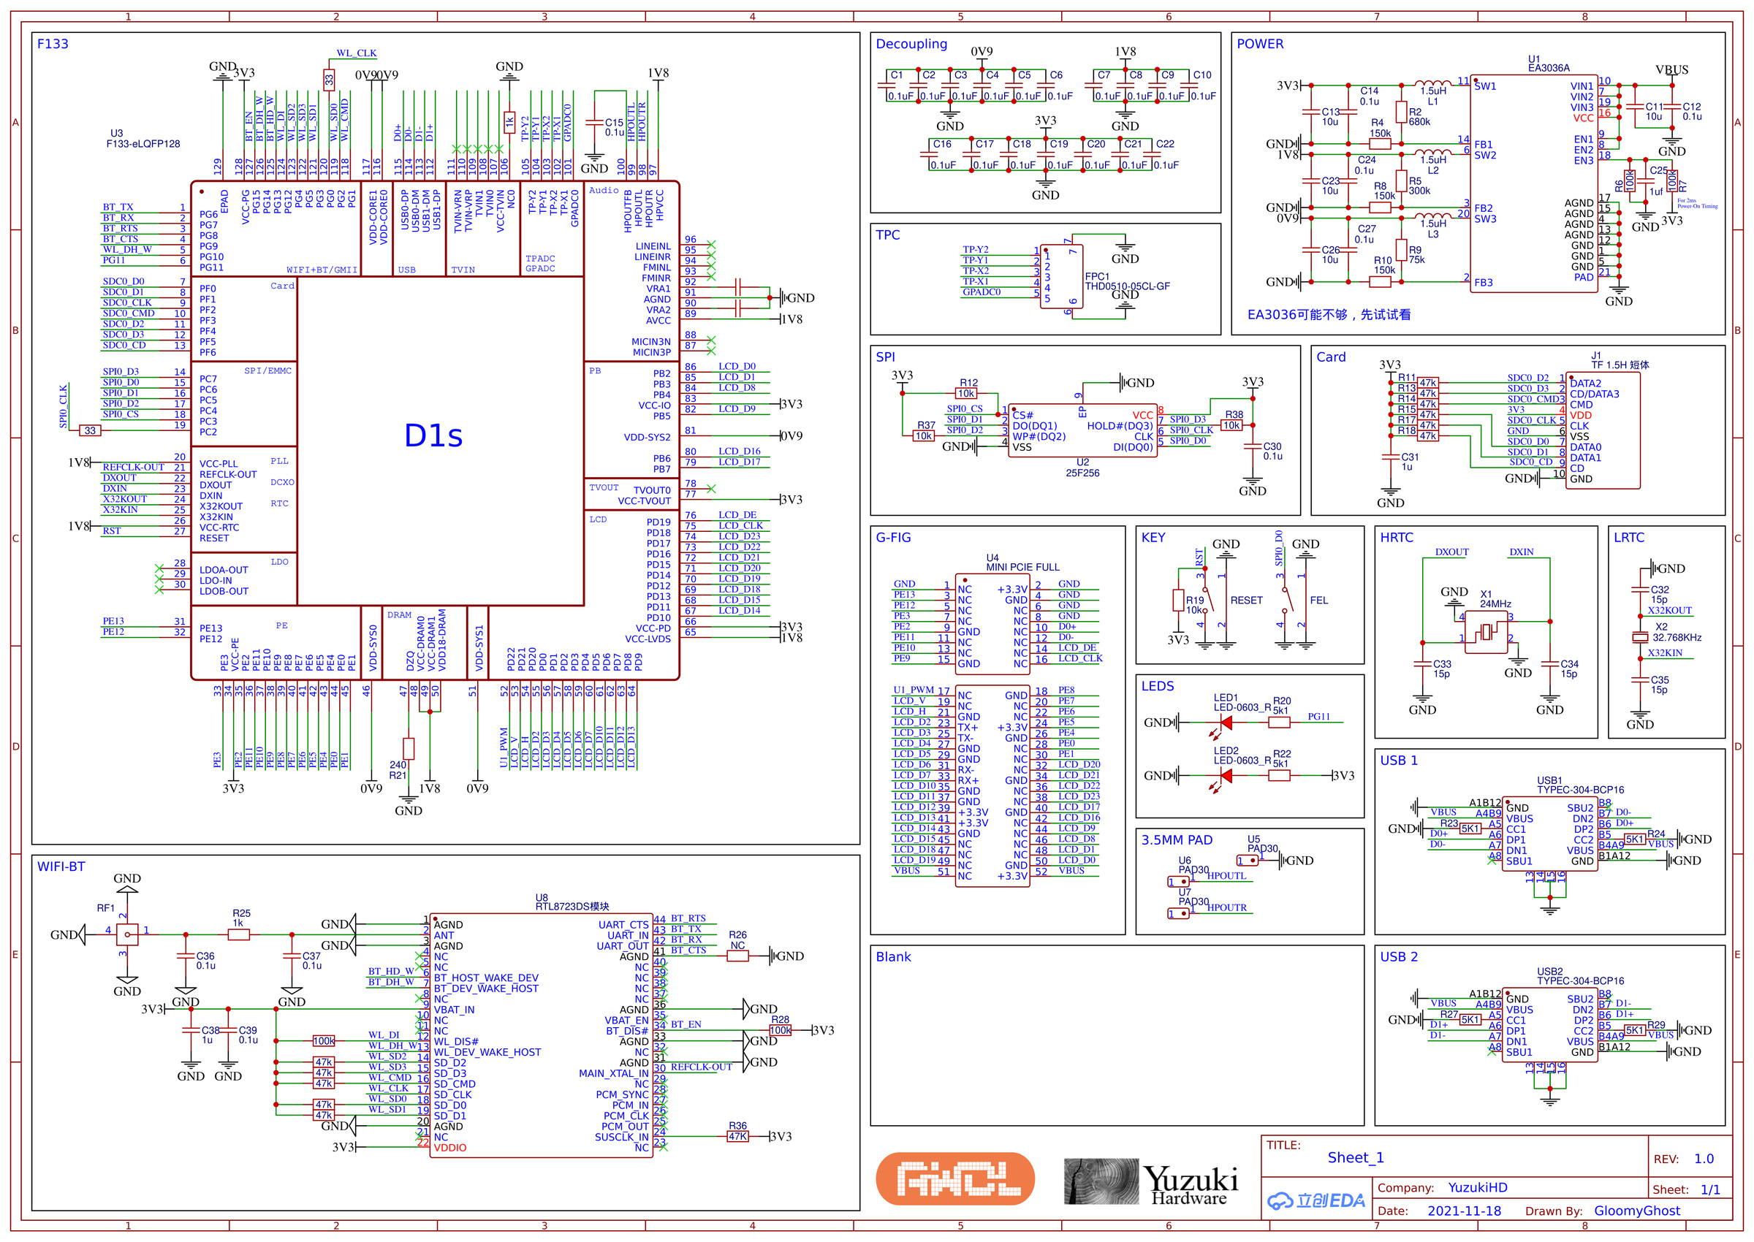1754x1242 pixels.
Task: Click the L1 1.5uH inductor symbol
Action: pos(1432,83)
